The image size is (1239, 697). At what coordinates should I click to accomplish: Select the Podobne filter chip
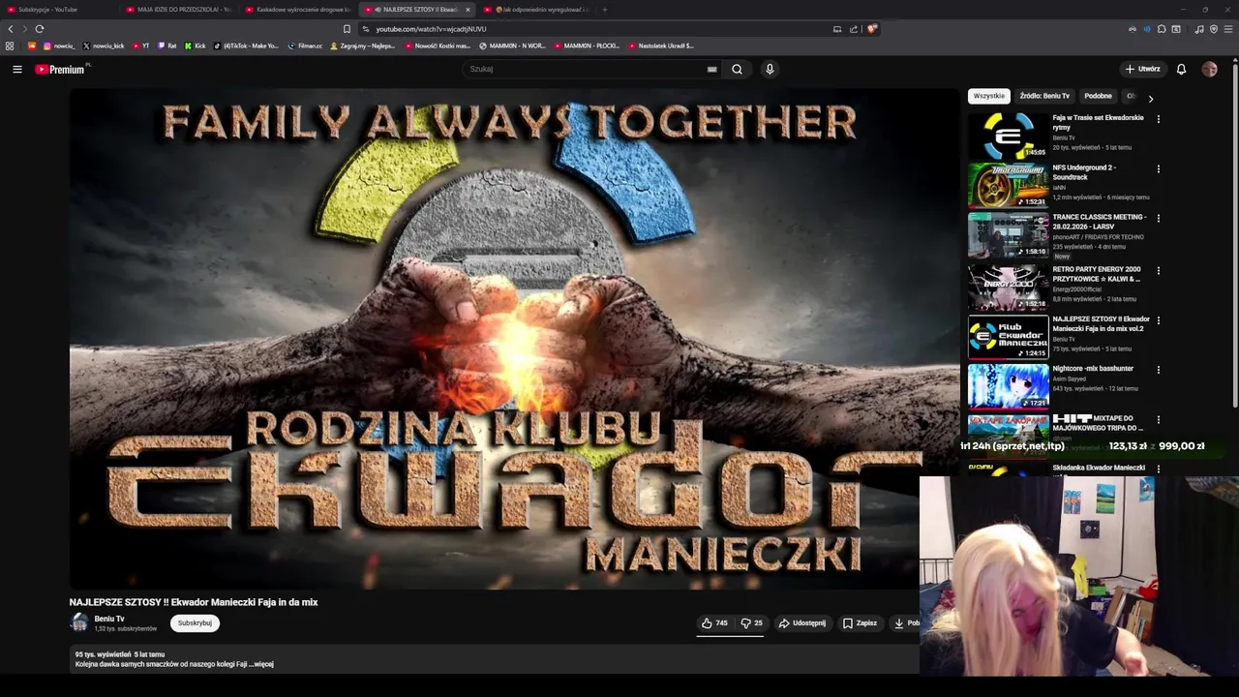1098,96
